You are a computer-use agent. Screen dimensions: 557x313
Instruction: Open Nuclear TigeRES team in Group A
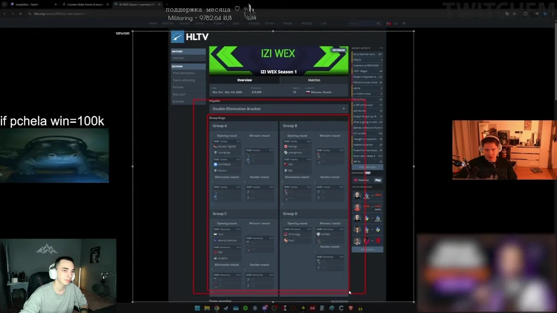click(226, 147)
